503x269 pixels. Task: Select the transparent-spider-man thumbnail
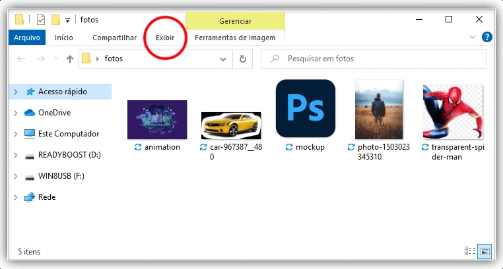pyautogui.click(x=453, y=112)
